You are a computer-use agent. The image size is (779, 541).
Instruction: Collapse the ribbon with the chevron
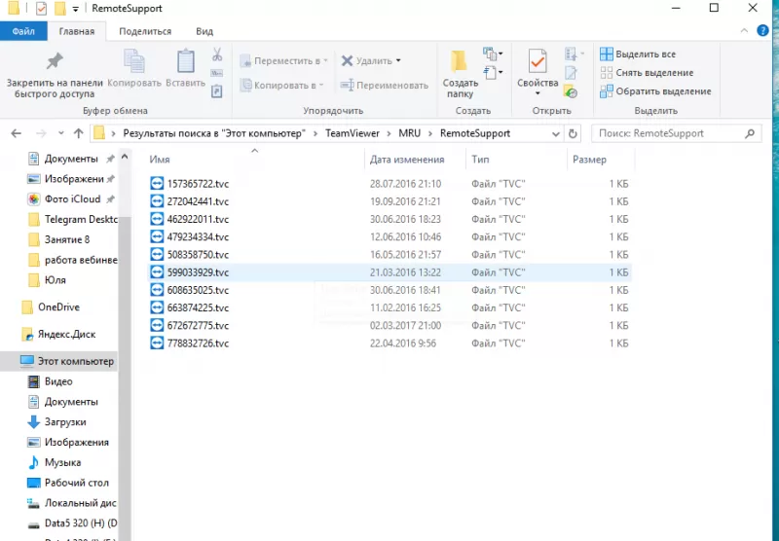744,31
